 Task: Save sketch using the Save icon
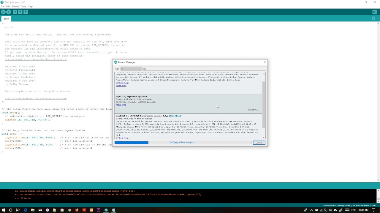click(x=26, y=12)
